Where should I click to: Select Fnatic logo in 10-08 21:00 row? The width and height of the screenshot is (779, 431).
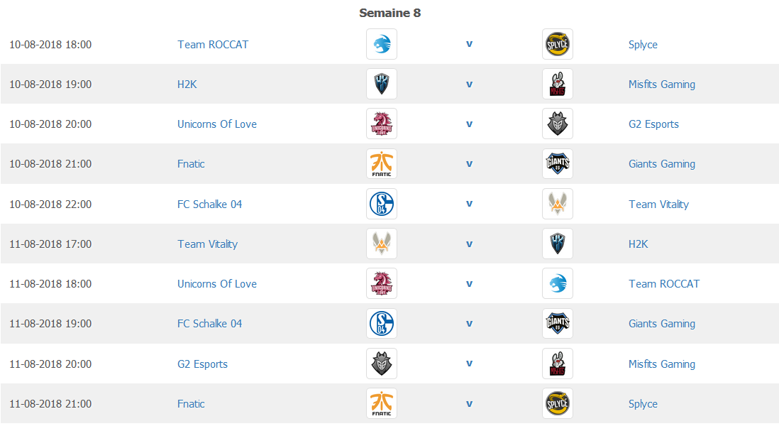pyautogui.click(x=382, y=163)
